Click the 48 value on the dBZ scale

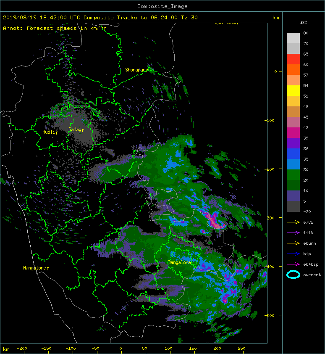pyautogui.click(x=306, y=106)
